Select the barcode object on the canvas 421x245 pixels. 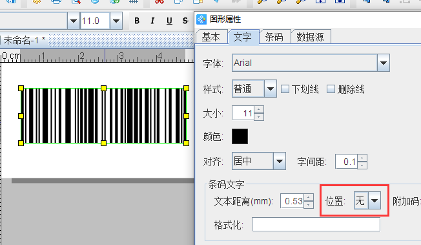point(104,116)
